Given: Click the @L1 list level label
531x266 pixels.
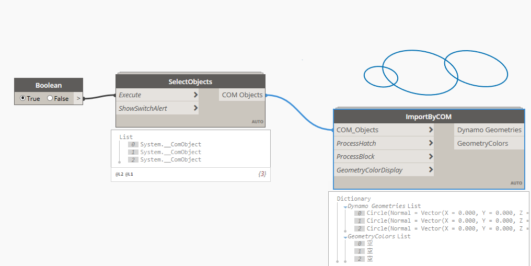Looking at the screenshot, I should click(x=129, y=175).
